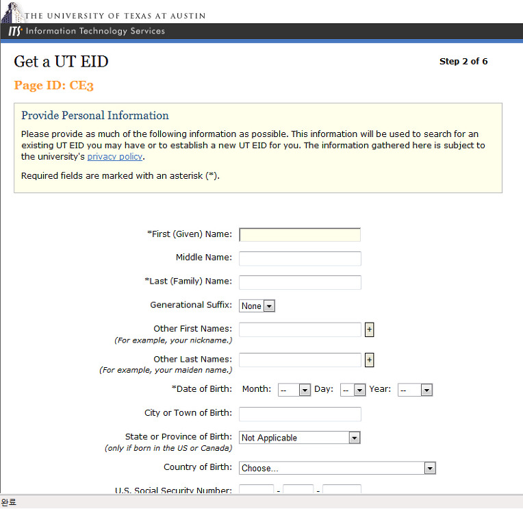Open the Generational Suffix dropdown
Image resolution: width=523 pixels, height=509 pixels.
pos(257,306)
